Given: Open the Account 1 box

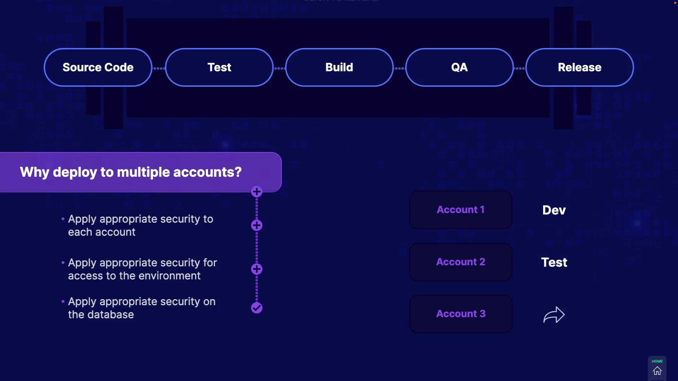Looking at the screenshot, I should 460,210.
